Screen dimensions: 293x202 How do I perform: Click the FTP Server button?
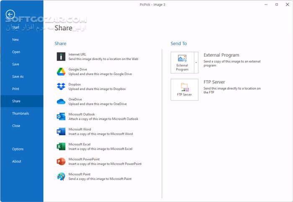pyautogui.click(x=184, y=90)
